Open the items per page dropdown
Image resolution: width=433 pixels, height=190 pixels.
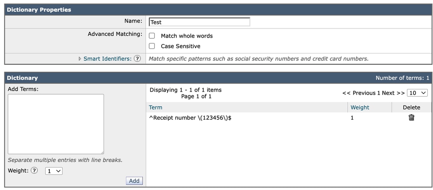coord(418,93)
